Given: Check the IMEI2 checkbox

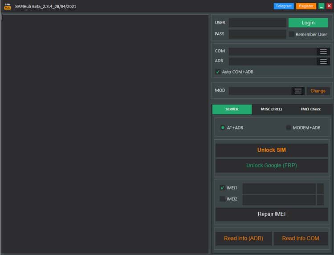Looking at the screenshot, I should click(x=222, y=199).
